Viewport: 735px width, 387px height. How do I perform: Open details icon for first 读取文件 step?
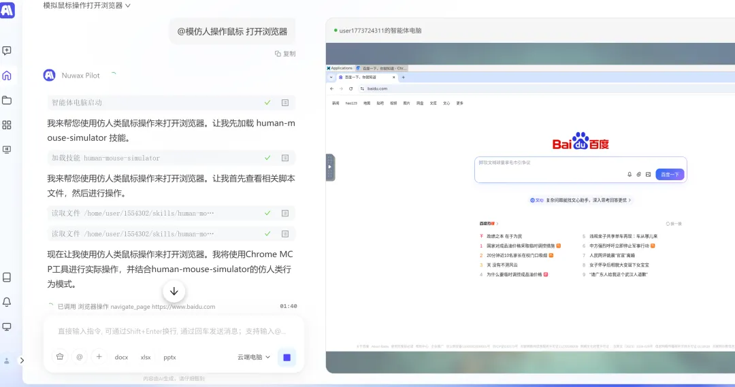point(285,213)
